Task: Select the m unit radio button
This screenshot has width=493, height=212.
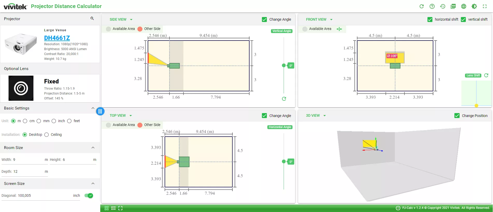Action: [13, 121]
